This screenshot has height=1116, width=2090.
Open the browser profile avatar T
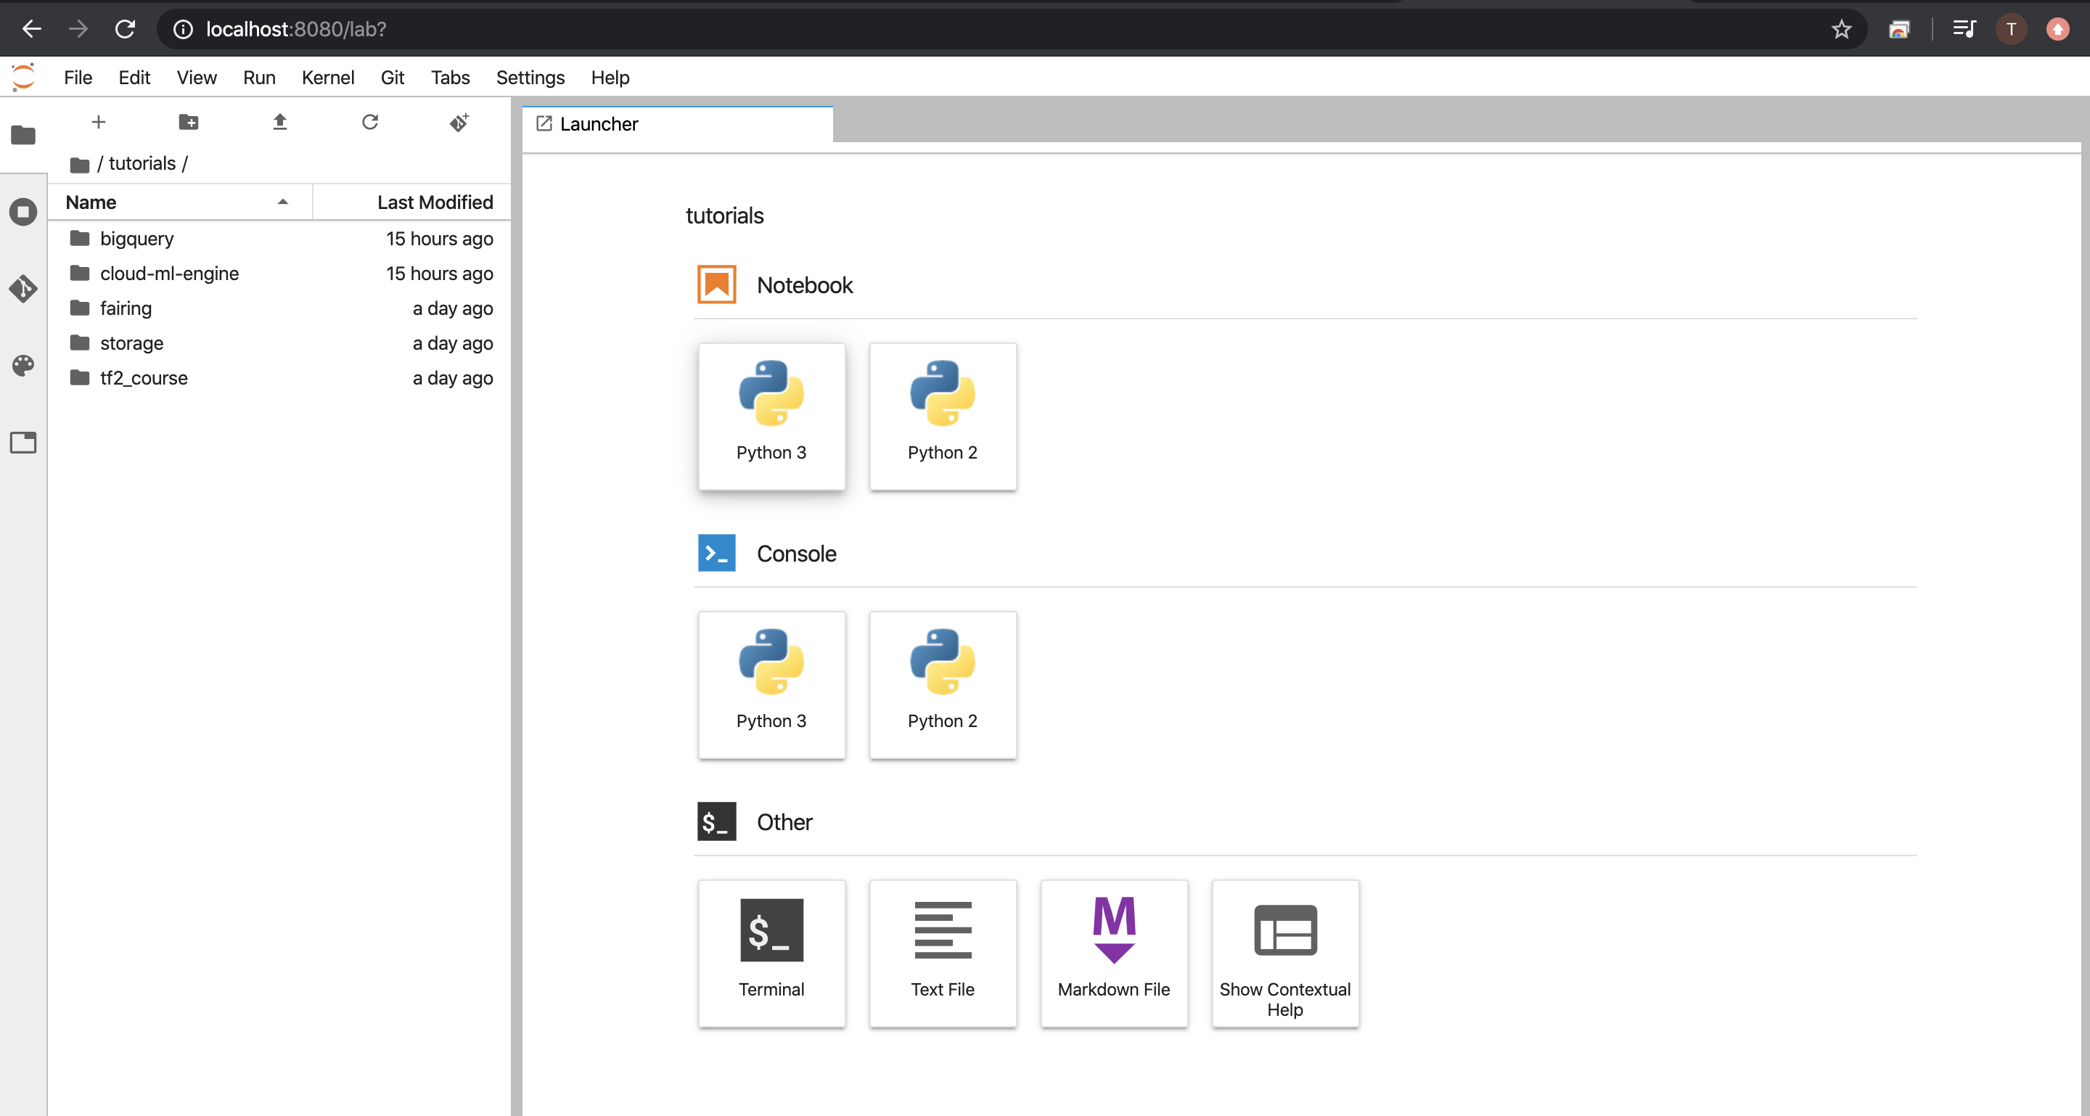tap(2010, 29)
